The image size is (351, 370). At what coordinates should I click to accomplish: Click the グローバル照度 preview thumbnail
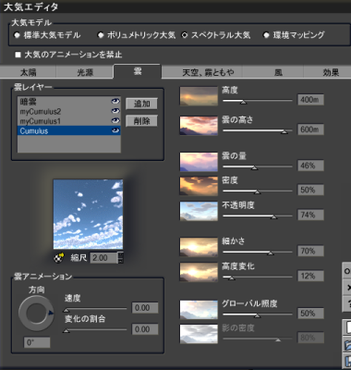(199, 310)
